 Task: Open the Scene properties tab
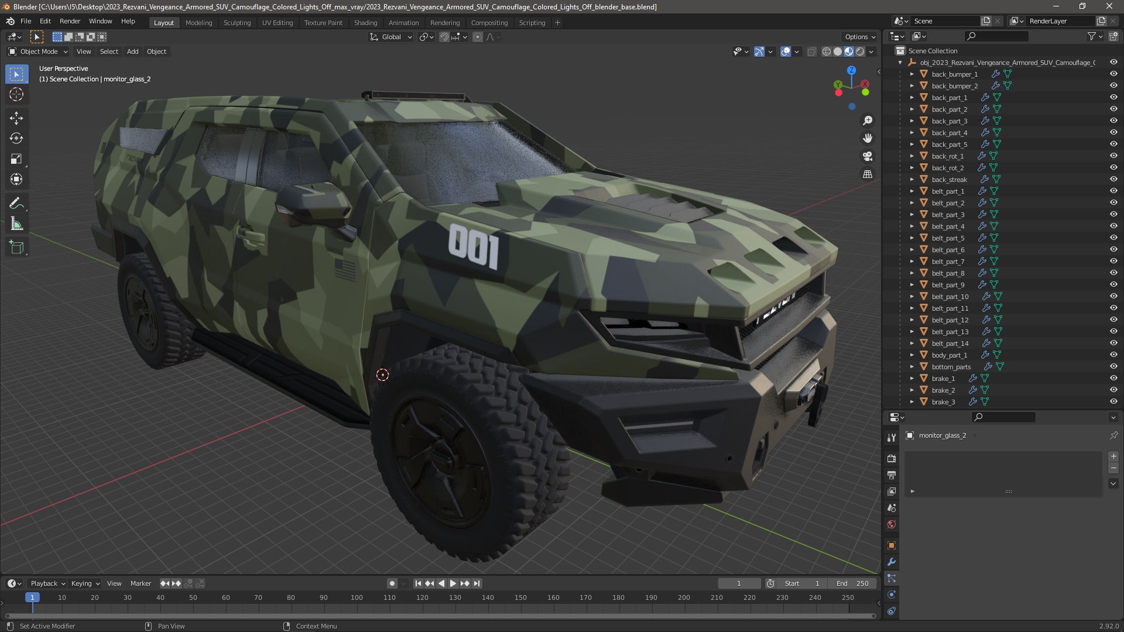tap(892, 508)
